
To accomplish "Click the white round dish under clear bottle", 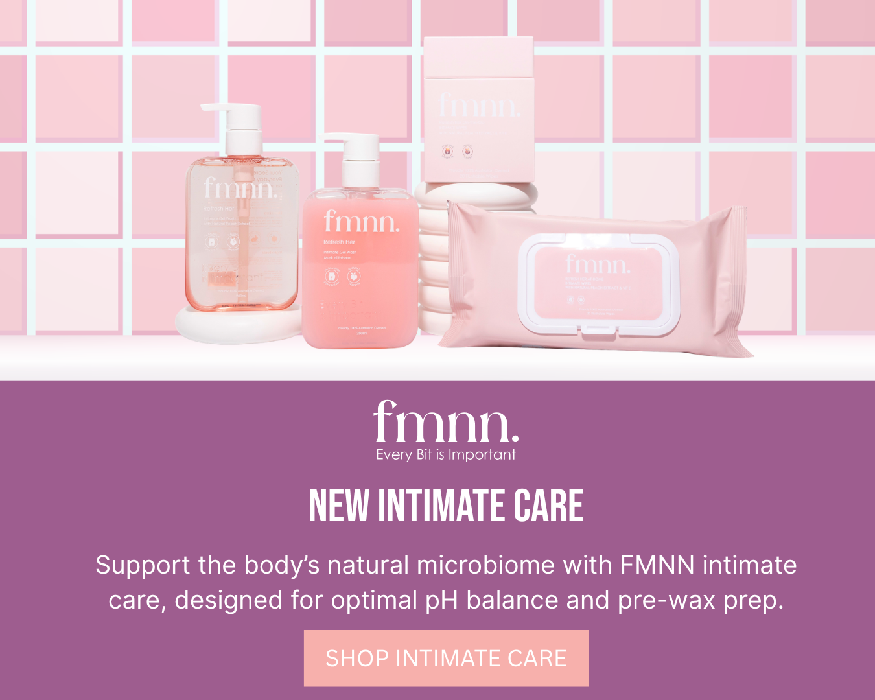I will pyautogui.click(x=239, y=323).
